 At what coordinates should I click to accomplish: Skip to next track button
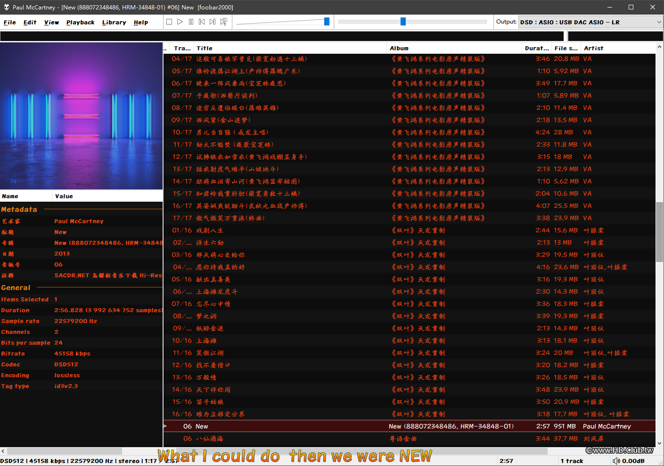[213, 22]
